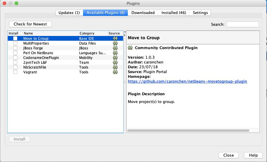Image resolution: width=267 pixels, height=162 pixels.
Task: Tick the JBoss Forge install checkbox
Action: click(15, 48)
